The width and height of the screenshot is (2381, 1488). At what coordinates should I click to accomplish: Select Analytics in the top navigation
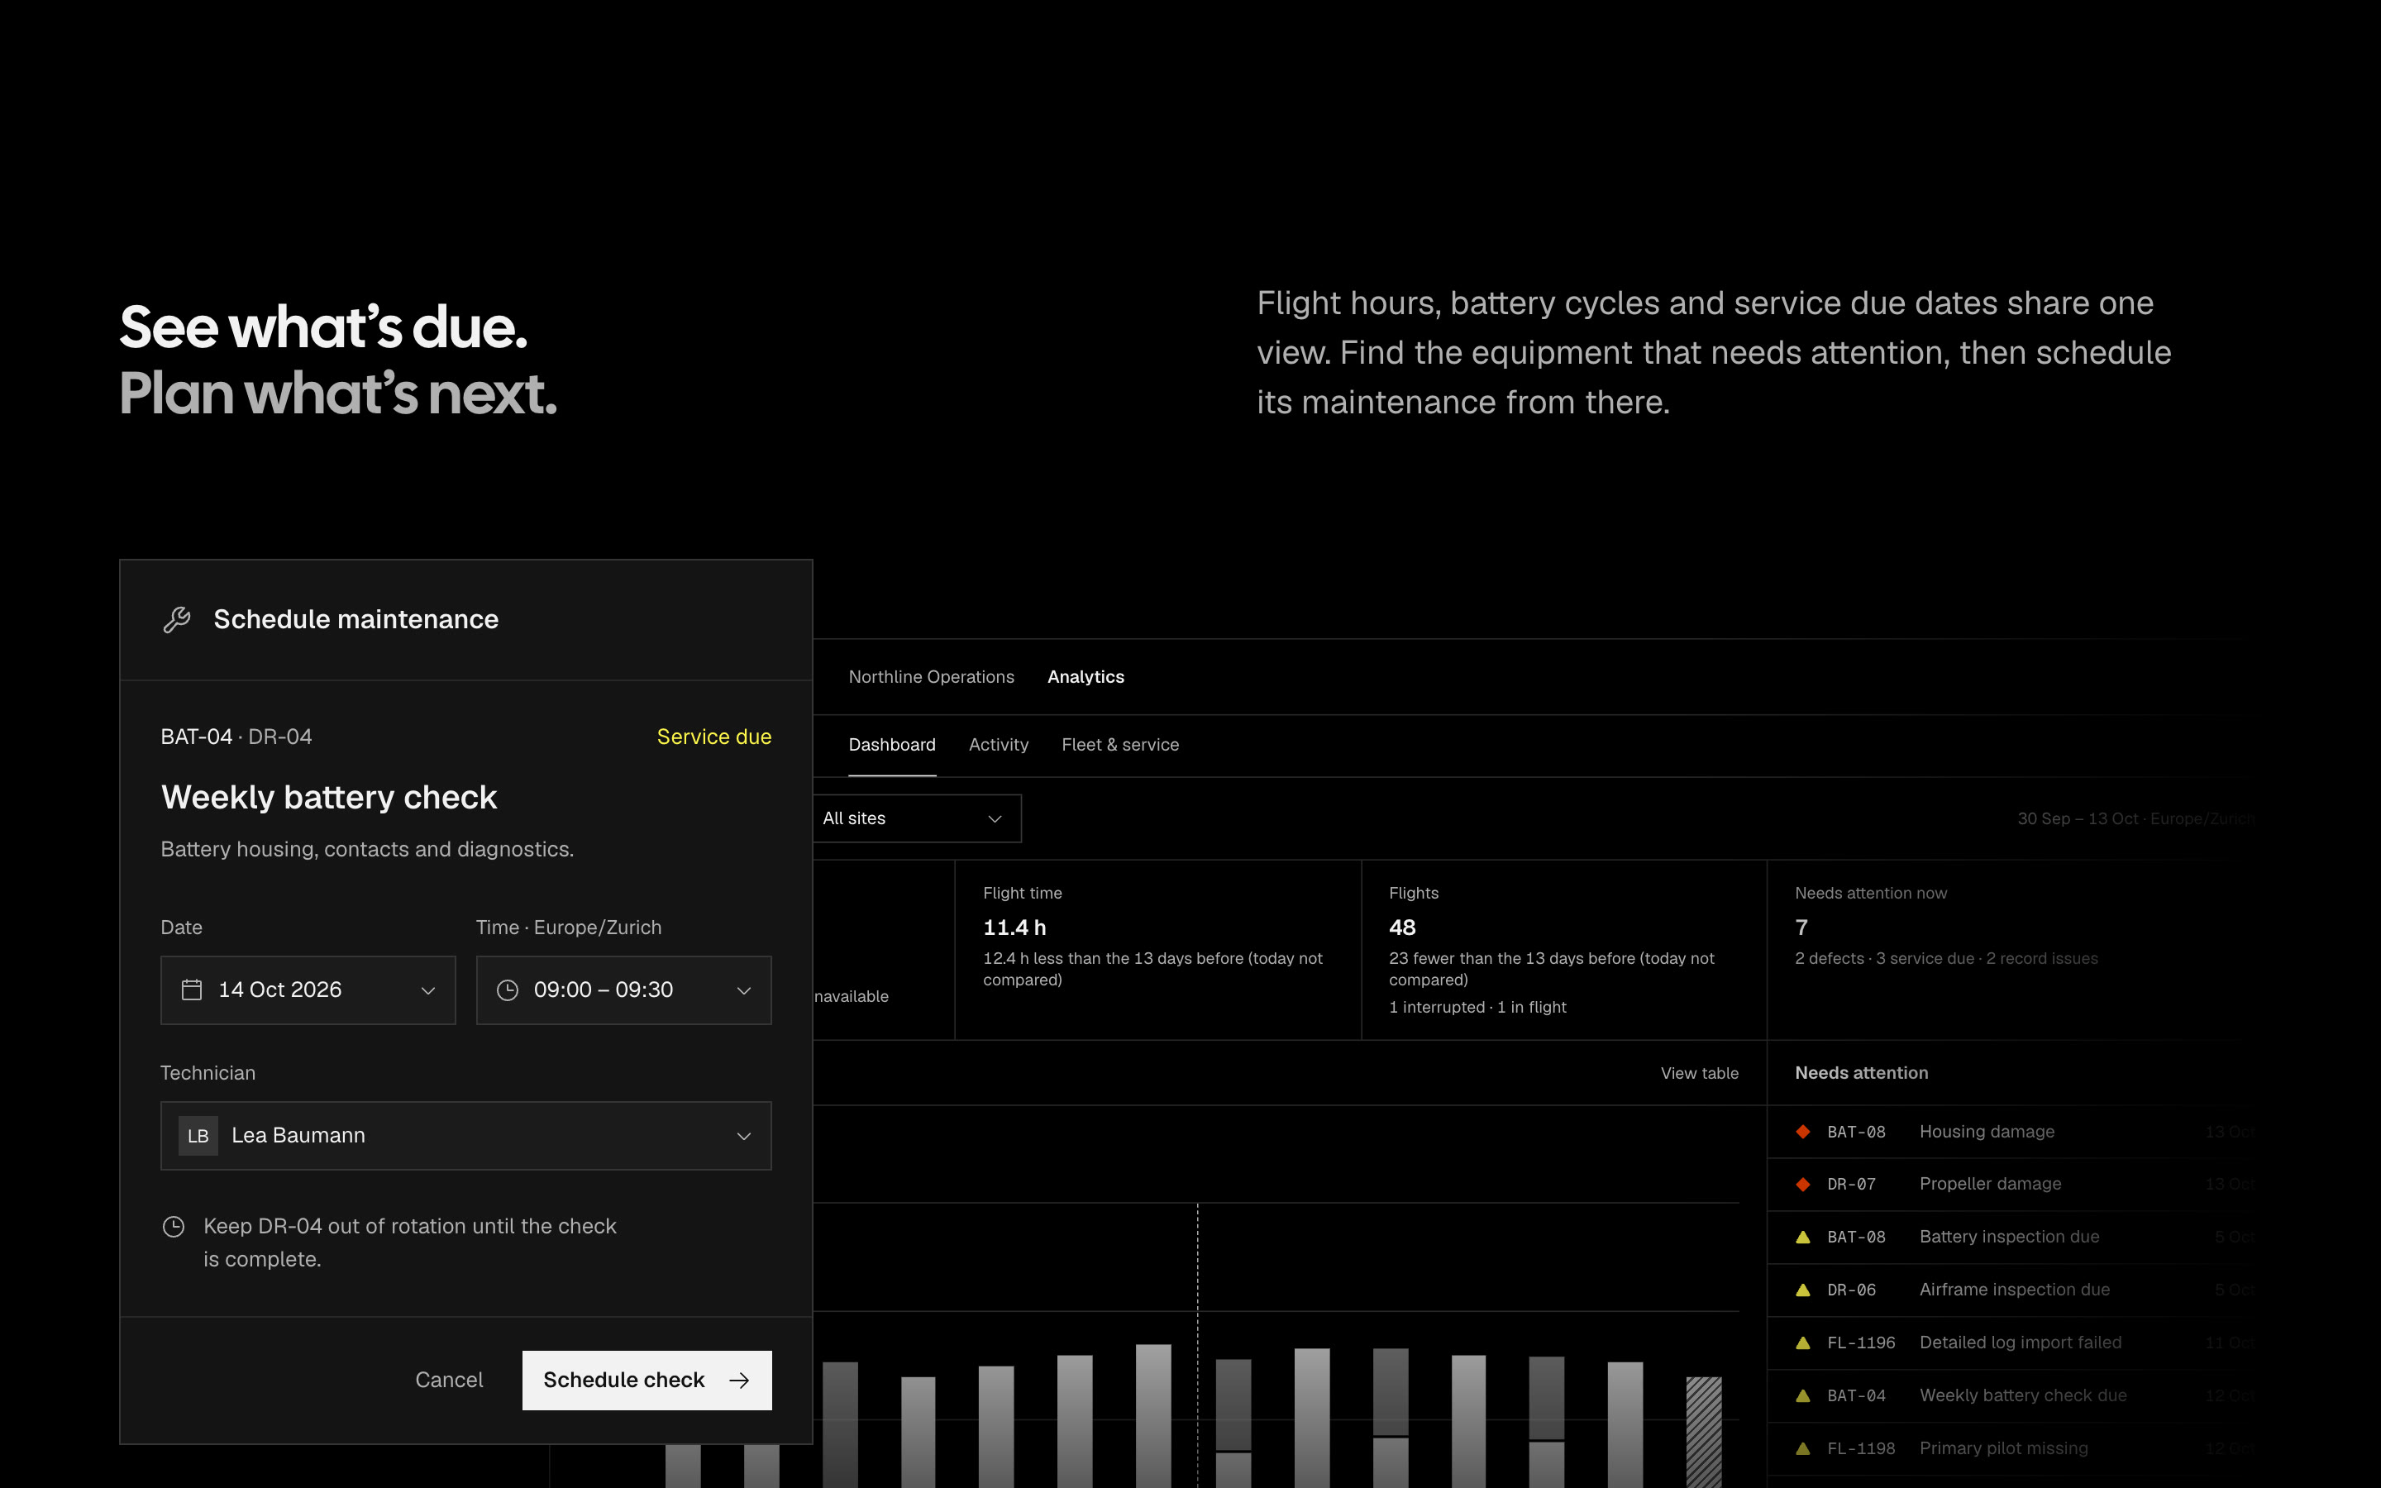click(x=1086, y=677)
